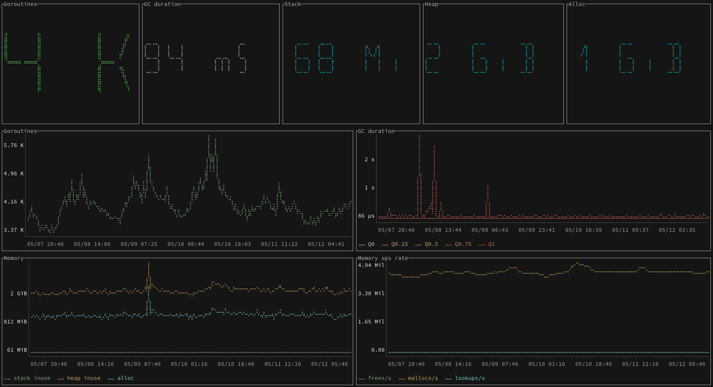Select the Q0.5 legend entry

coord(427,244)
